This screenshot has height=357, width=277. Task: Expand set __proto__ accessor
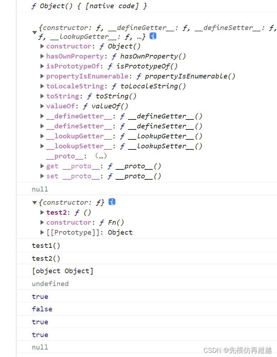42,176
